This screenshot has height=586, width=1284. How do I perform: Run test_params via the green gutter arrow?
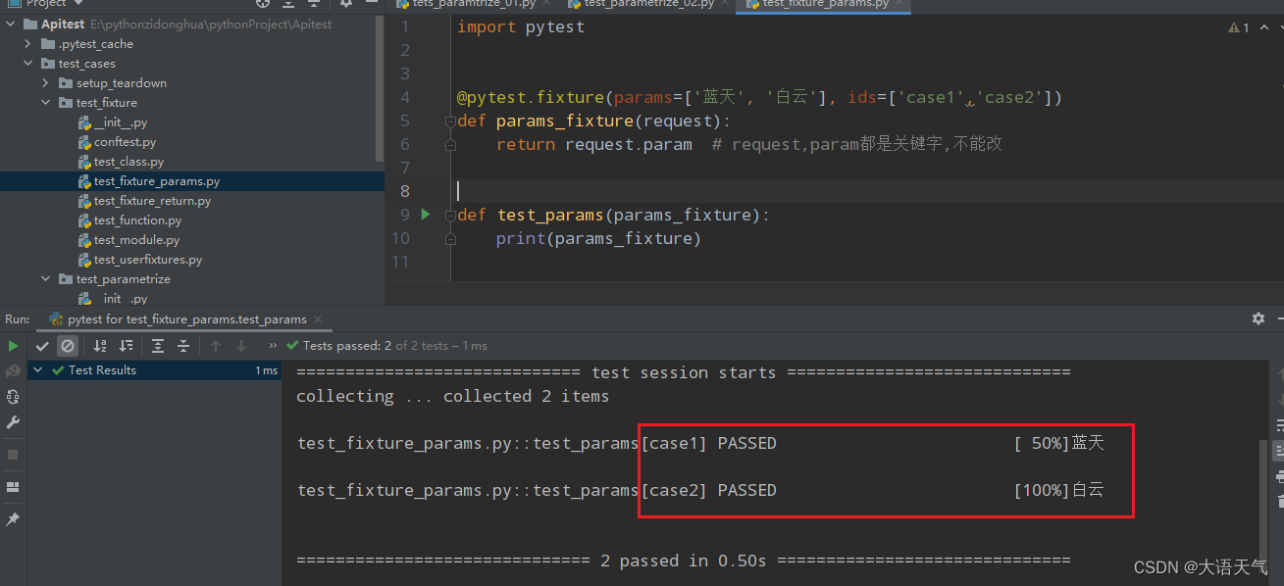[x=424, y=214]
